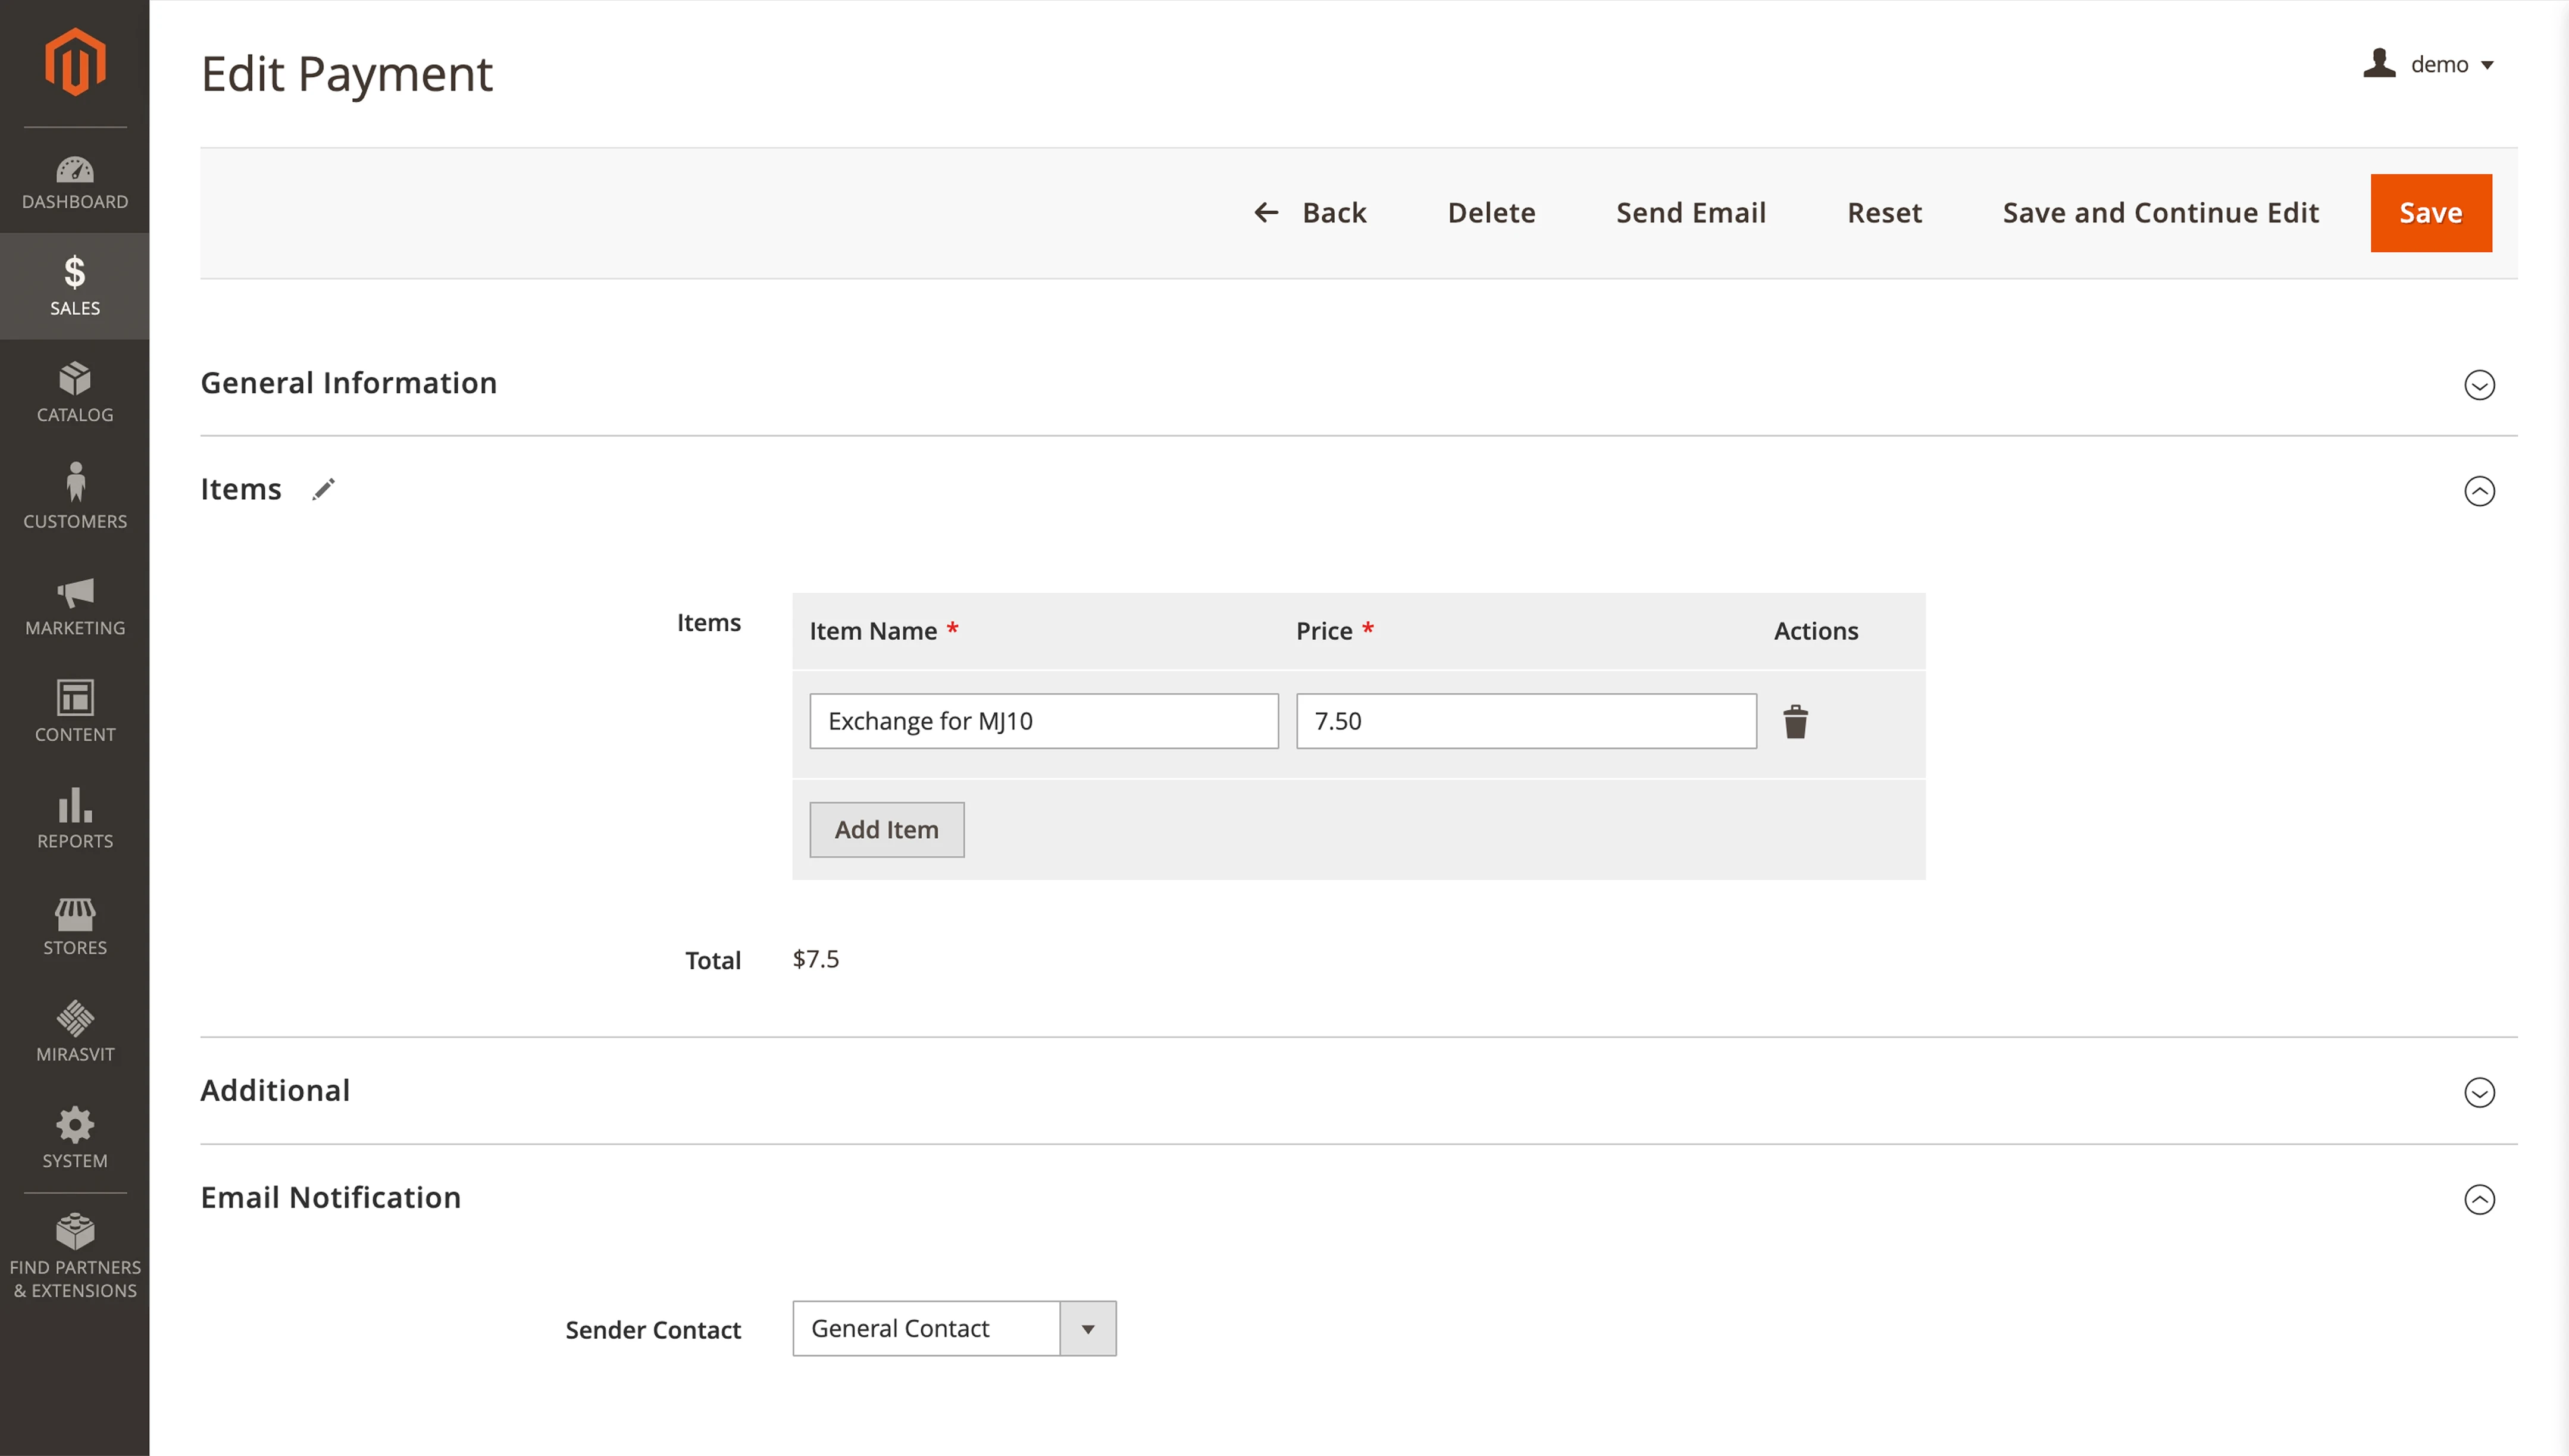Click the Add Item button

coord(886,829)
